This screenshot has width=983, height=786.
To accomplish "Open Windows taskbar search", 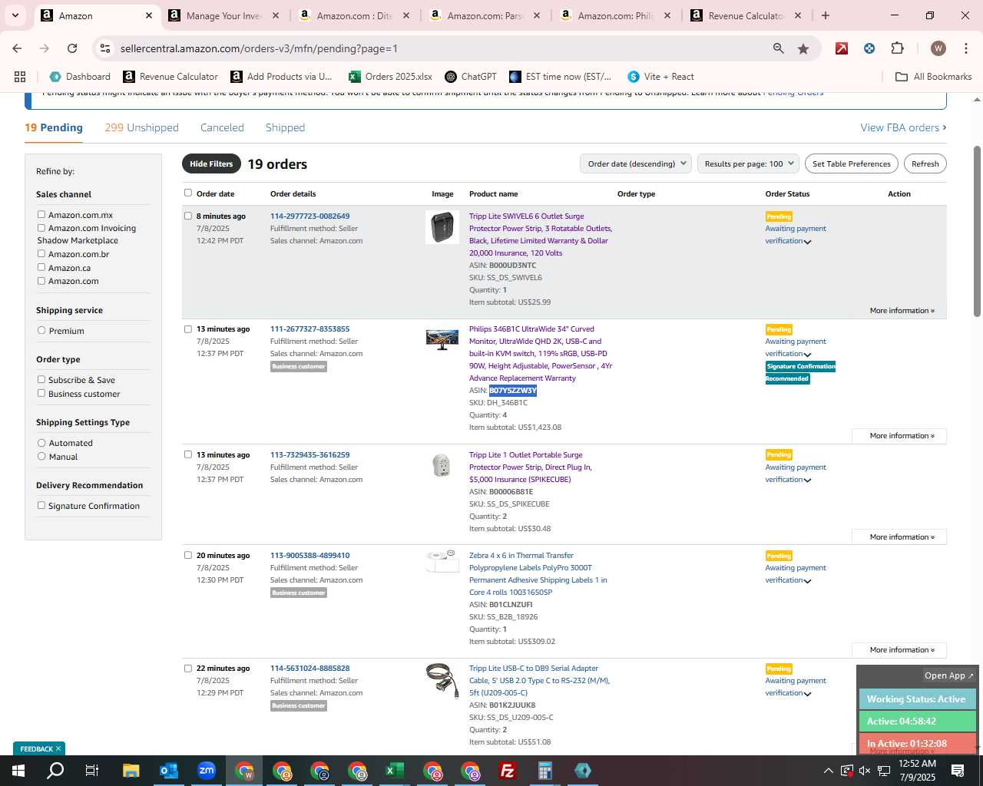I will click(55, 771).
